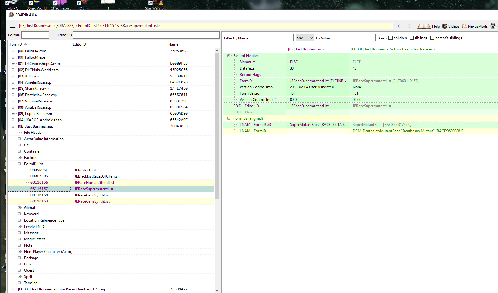Screen dimensions: 498x293
Task: Focus the Filter by Name field
Action: (x=272, y=38)
